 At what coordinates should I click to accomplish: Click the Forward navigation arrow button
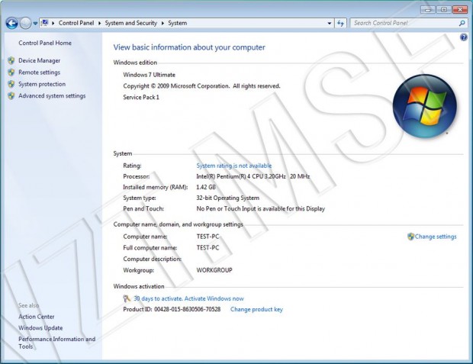pyautogui.click(x=25, y=23)
